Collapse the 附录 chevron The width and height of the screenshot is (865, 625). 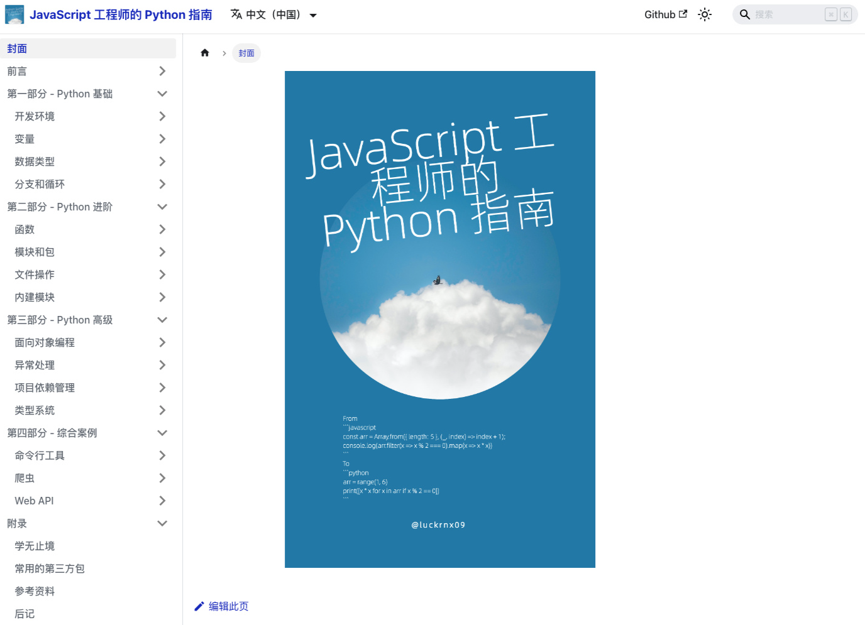[x=162, y=523]
